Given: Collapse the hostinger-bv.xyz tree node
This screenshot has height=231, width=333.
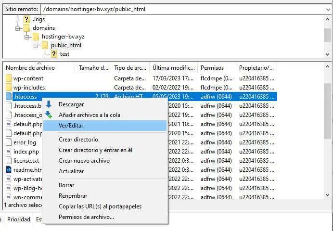Looking at the screenshot, I should click(x=27, y=37).
